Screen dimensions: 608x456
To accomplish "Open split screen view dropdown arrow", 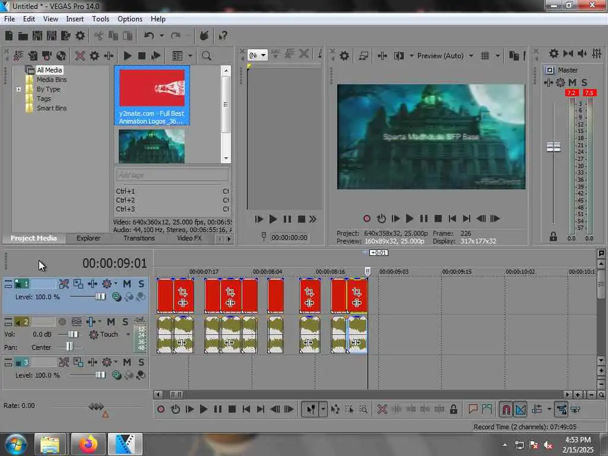I will tap(411, 56).
